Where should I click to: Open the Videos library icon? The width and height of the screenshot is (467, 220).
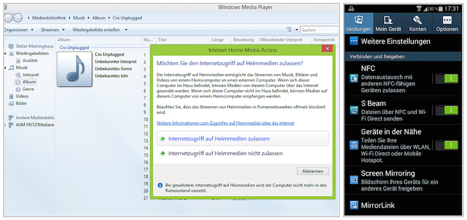[12, 97]
